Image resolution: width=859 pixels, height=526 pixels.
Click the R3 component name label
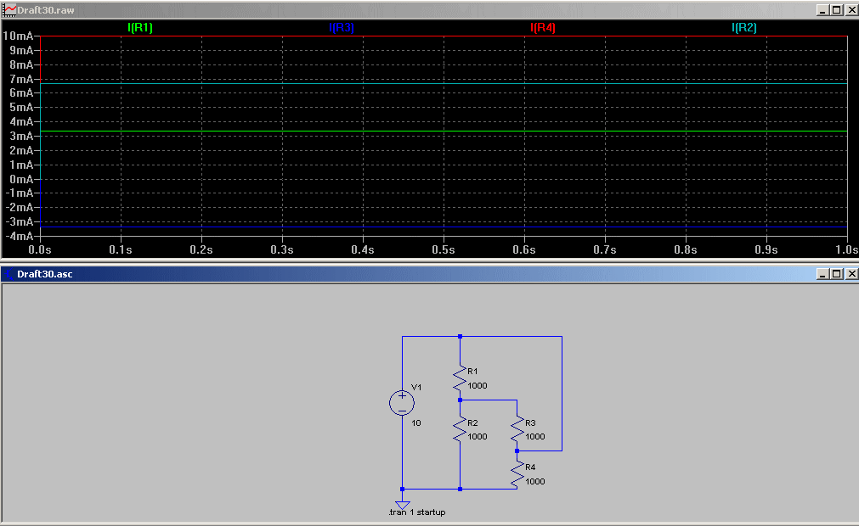pos(530,422)
